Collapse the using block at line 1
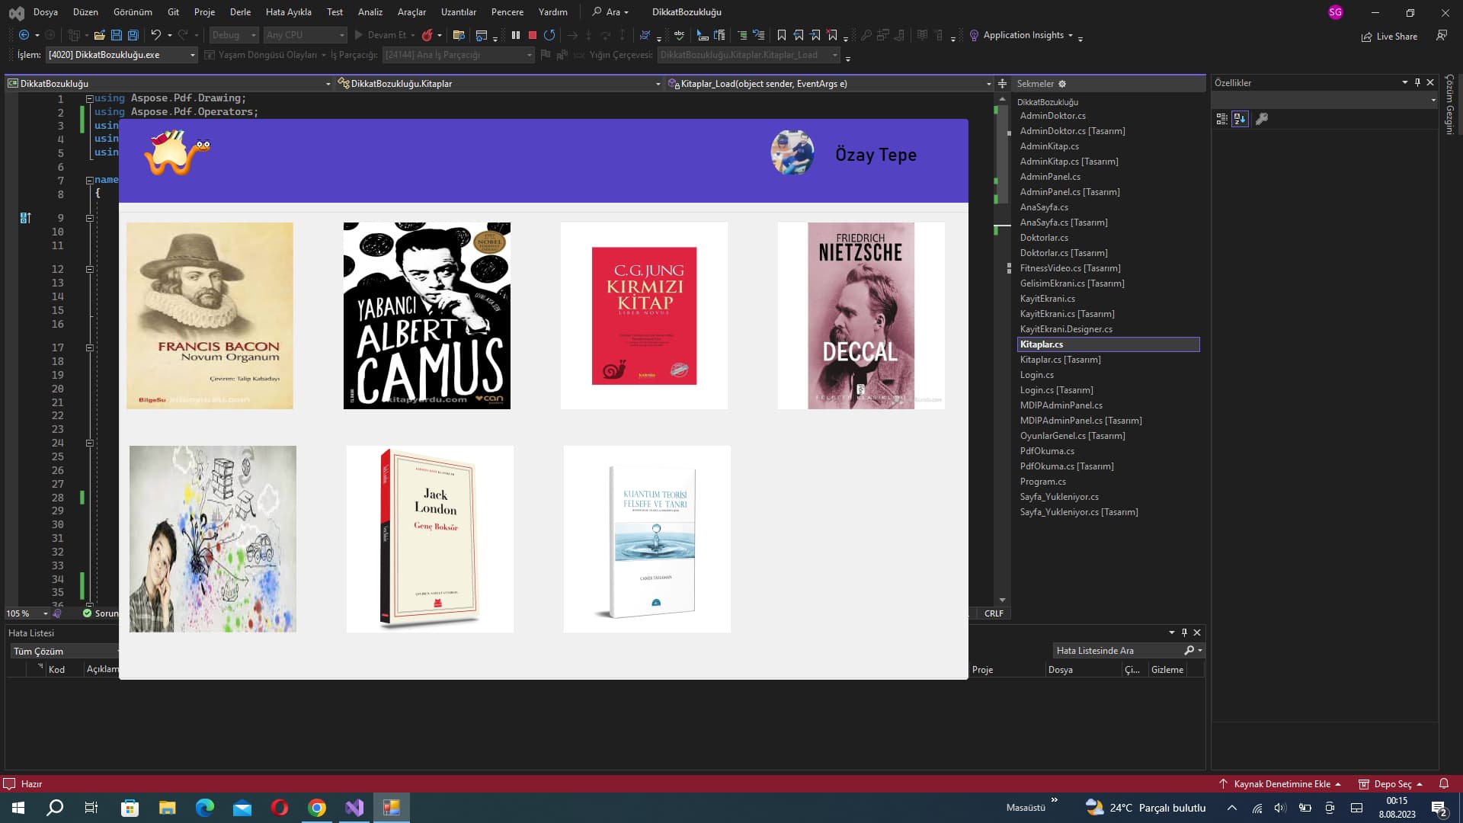Screen dimensions: 1463x823 [89, 98]
